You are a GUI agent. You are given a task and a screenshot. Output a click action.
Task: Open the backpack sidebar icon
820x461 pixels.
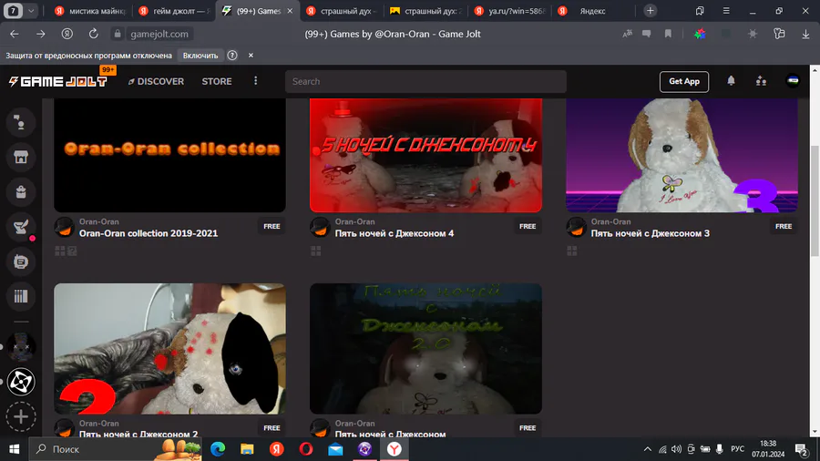[x=21, y=192]
